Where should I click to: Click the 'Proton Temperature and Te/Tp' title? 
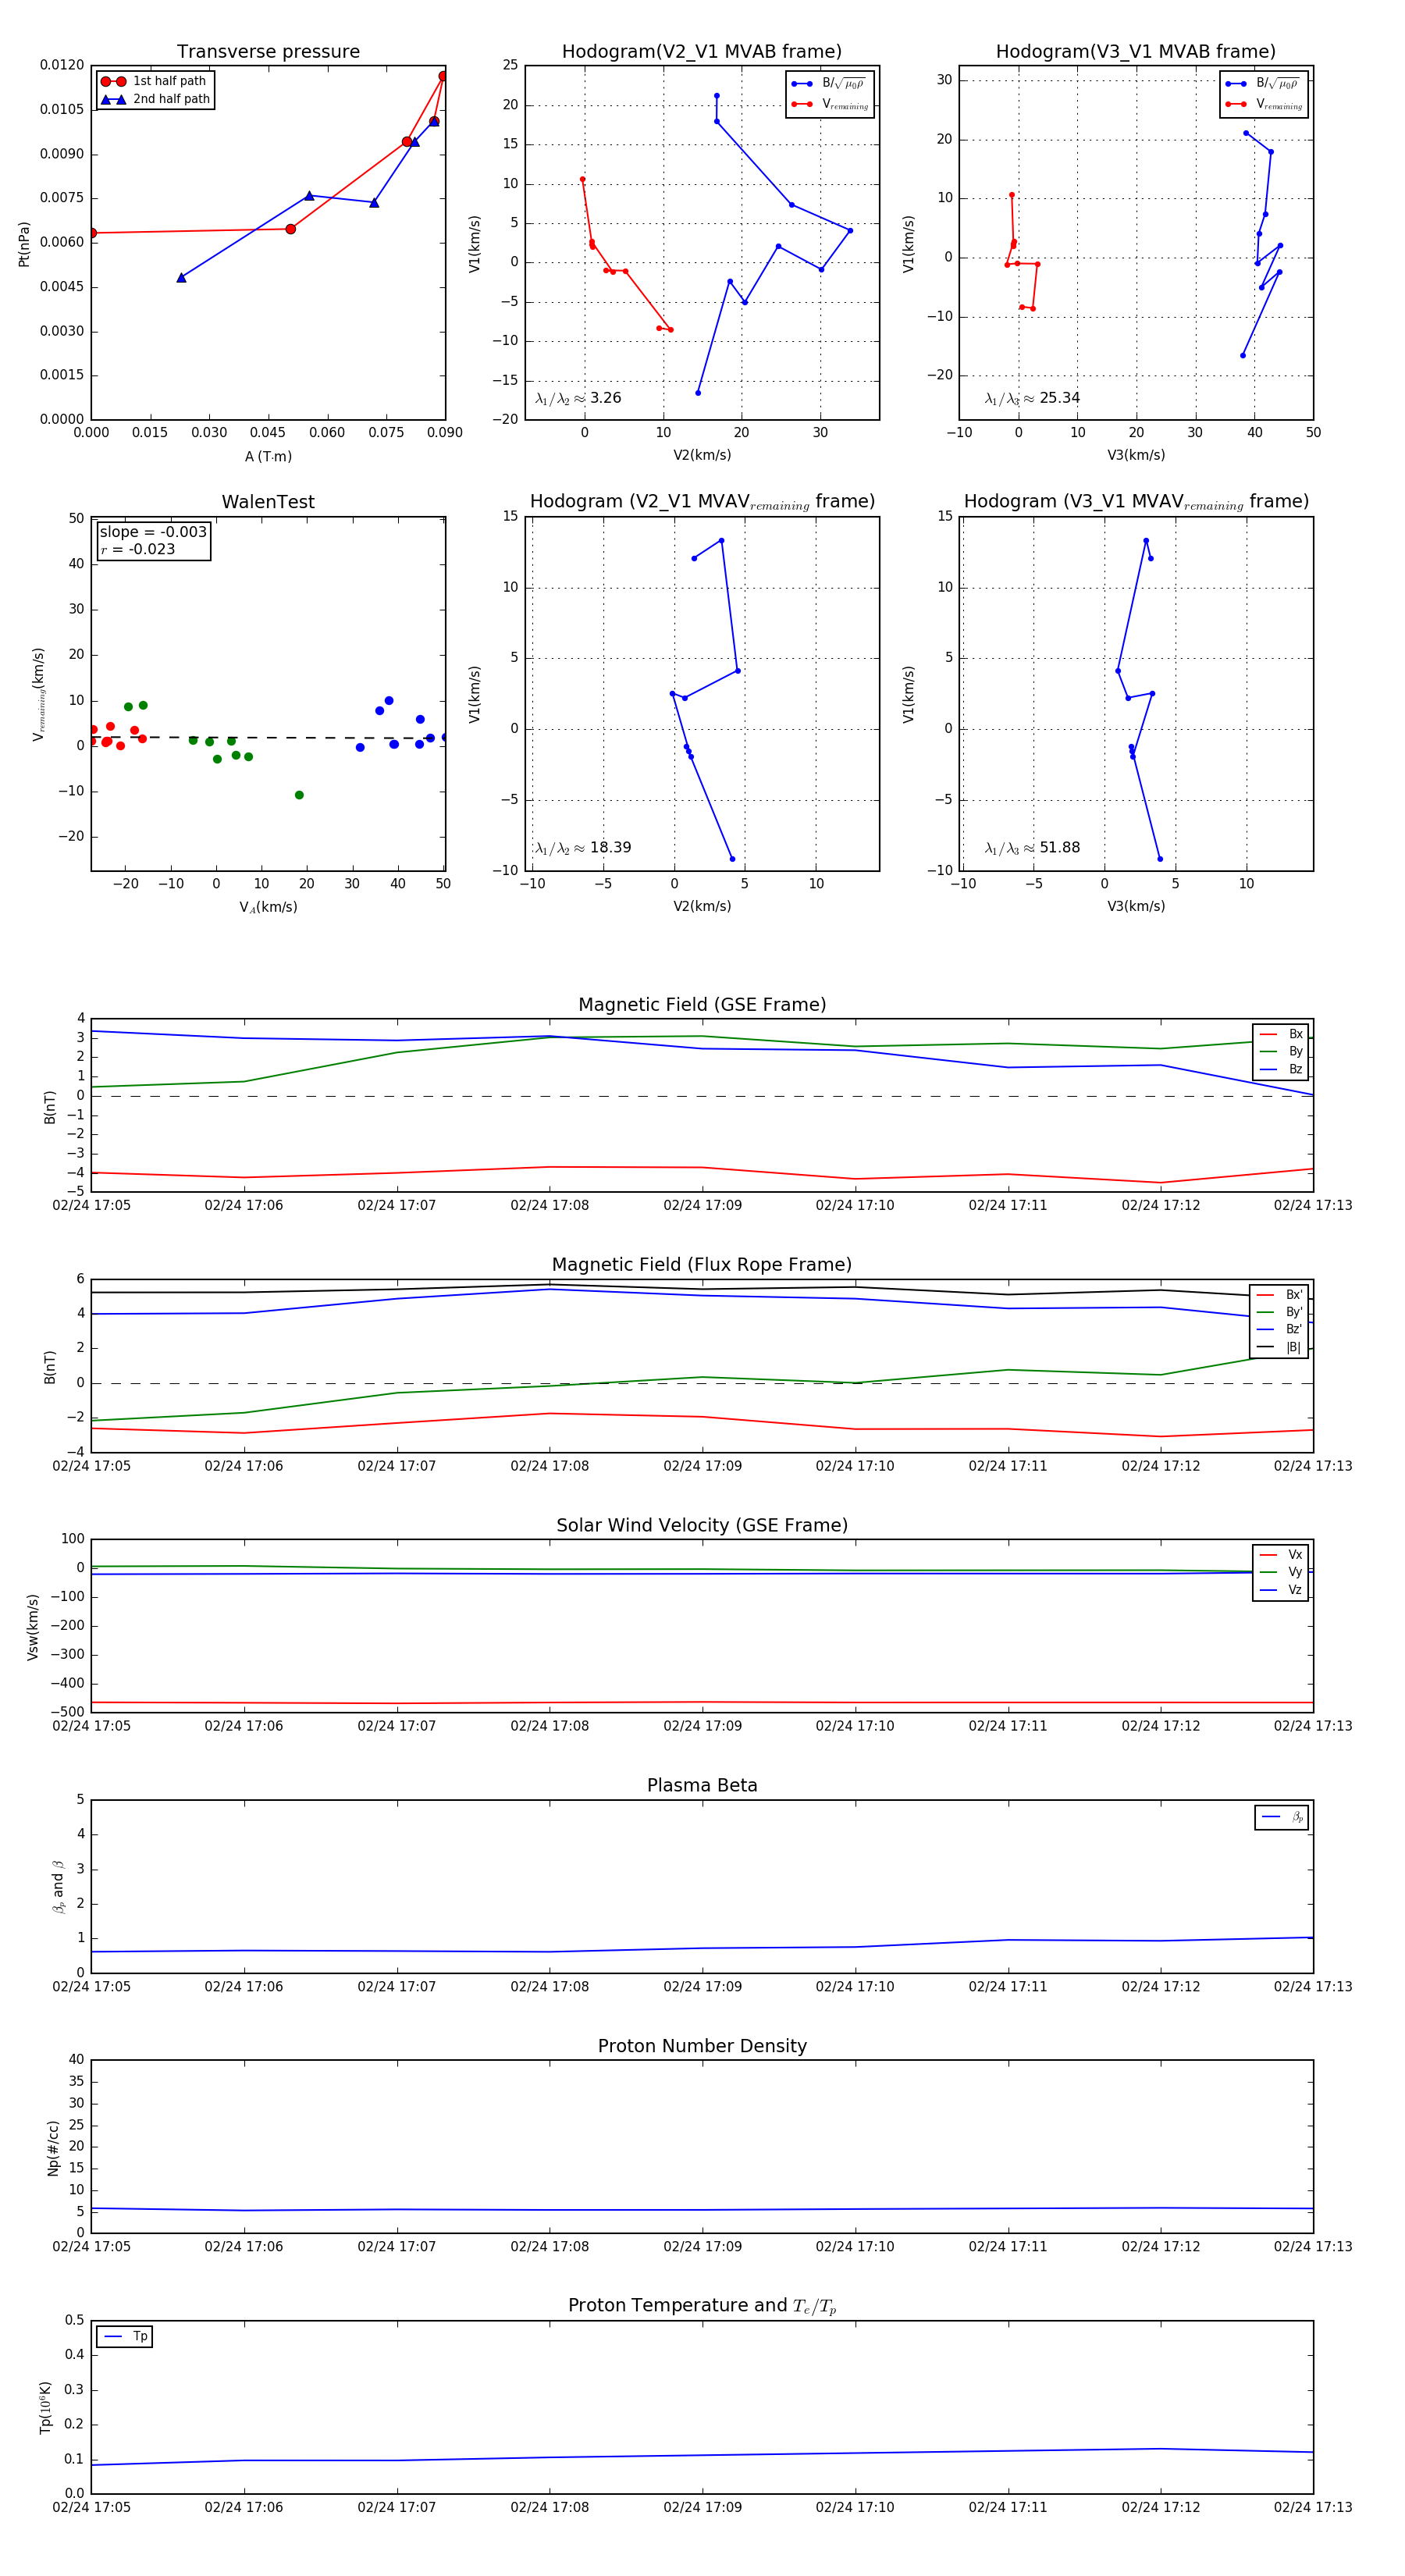(x=702, y=2306)
